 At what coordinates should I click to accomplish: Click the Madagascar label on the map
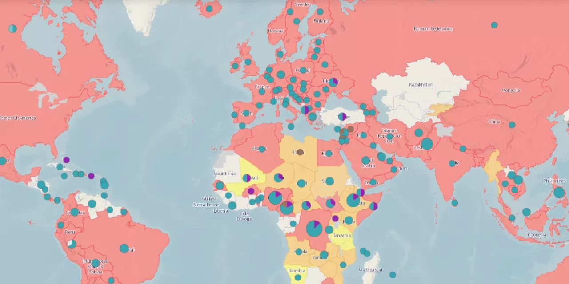pyautogui.click(x=371, y=270)
